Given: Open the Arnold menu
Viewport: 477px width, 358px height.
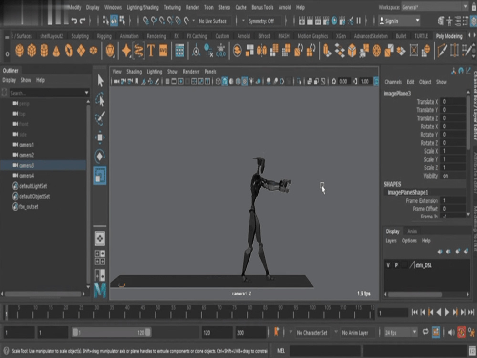Looking at the screenshot, I should coord(285,7).
